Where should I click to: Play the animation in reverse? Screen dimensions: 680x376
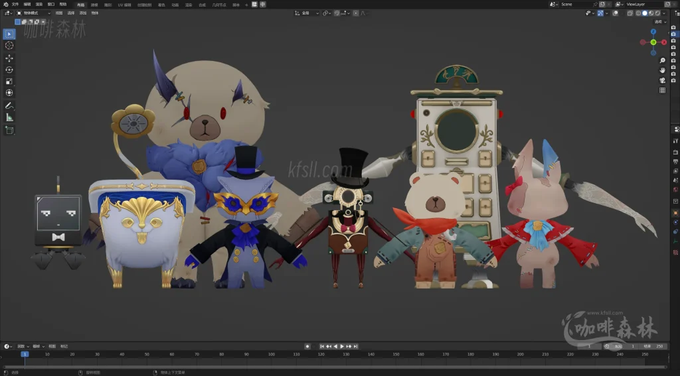335,346
